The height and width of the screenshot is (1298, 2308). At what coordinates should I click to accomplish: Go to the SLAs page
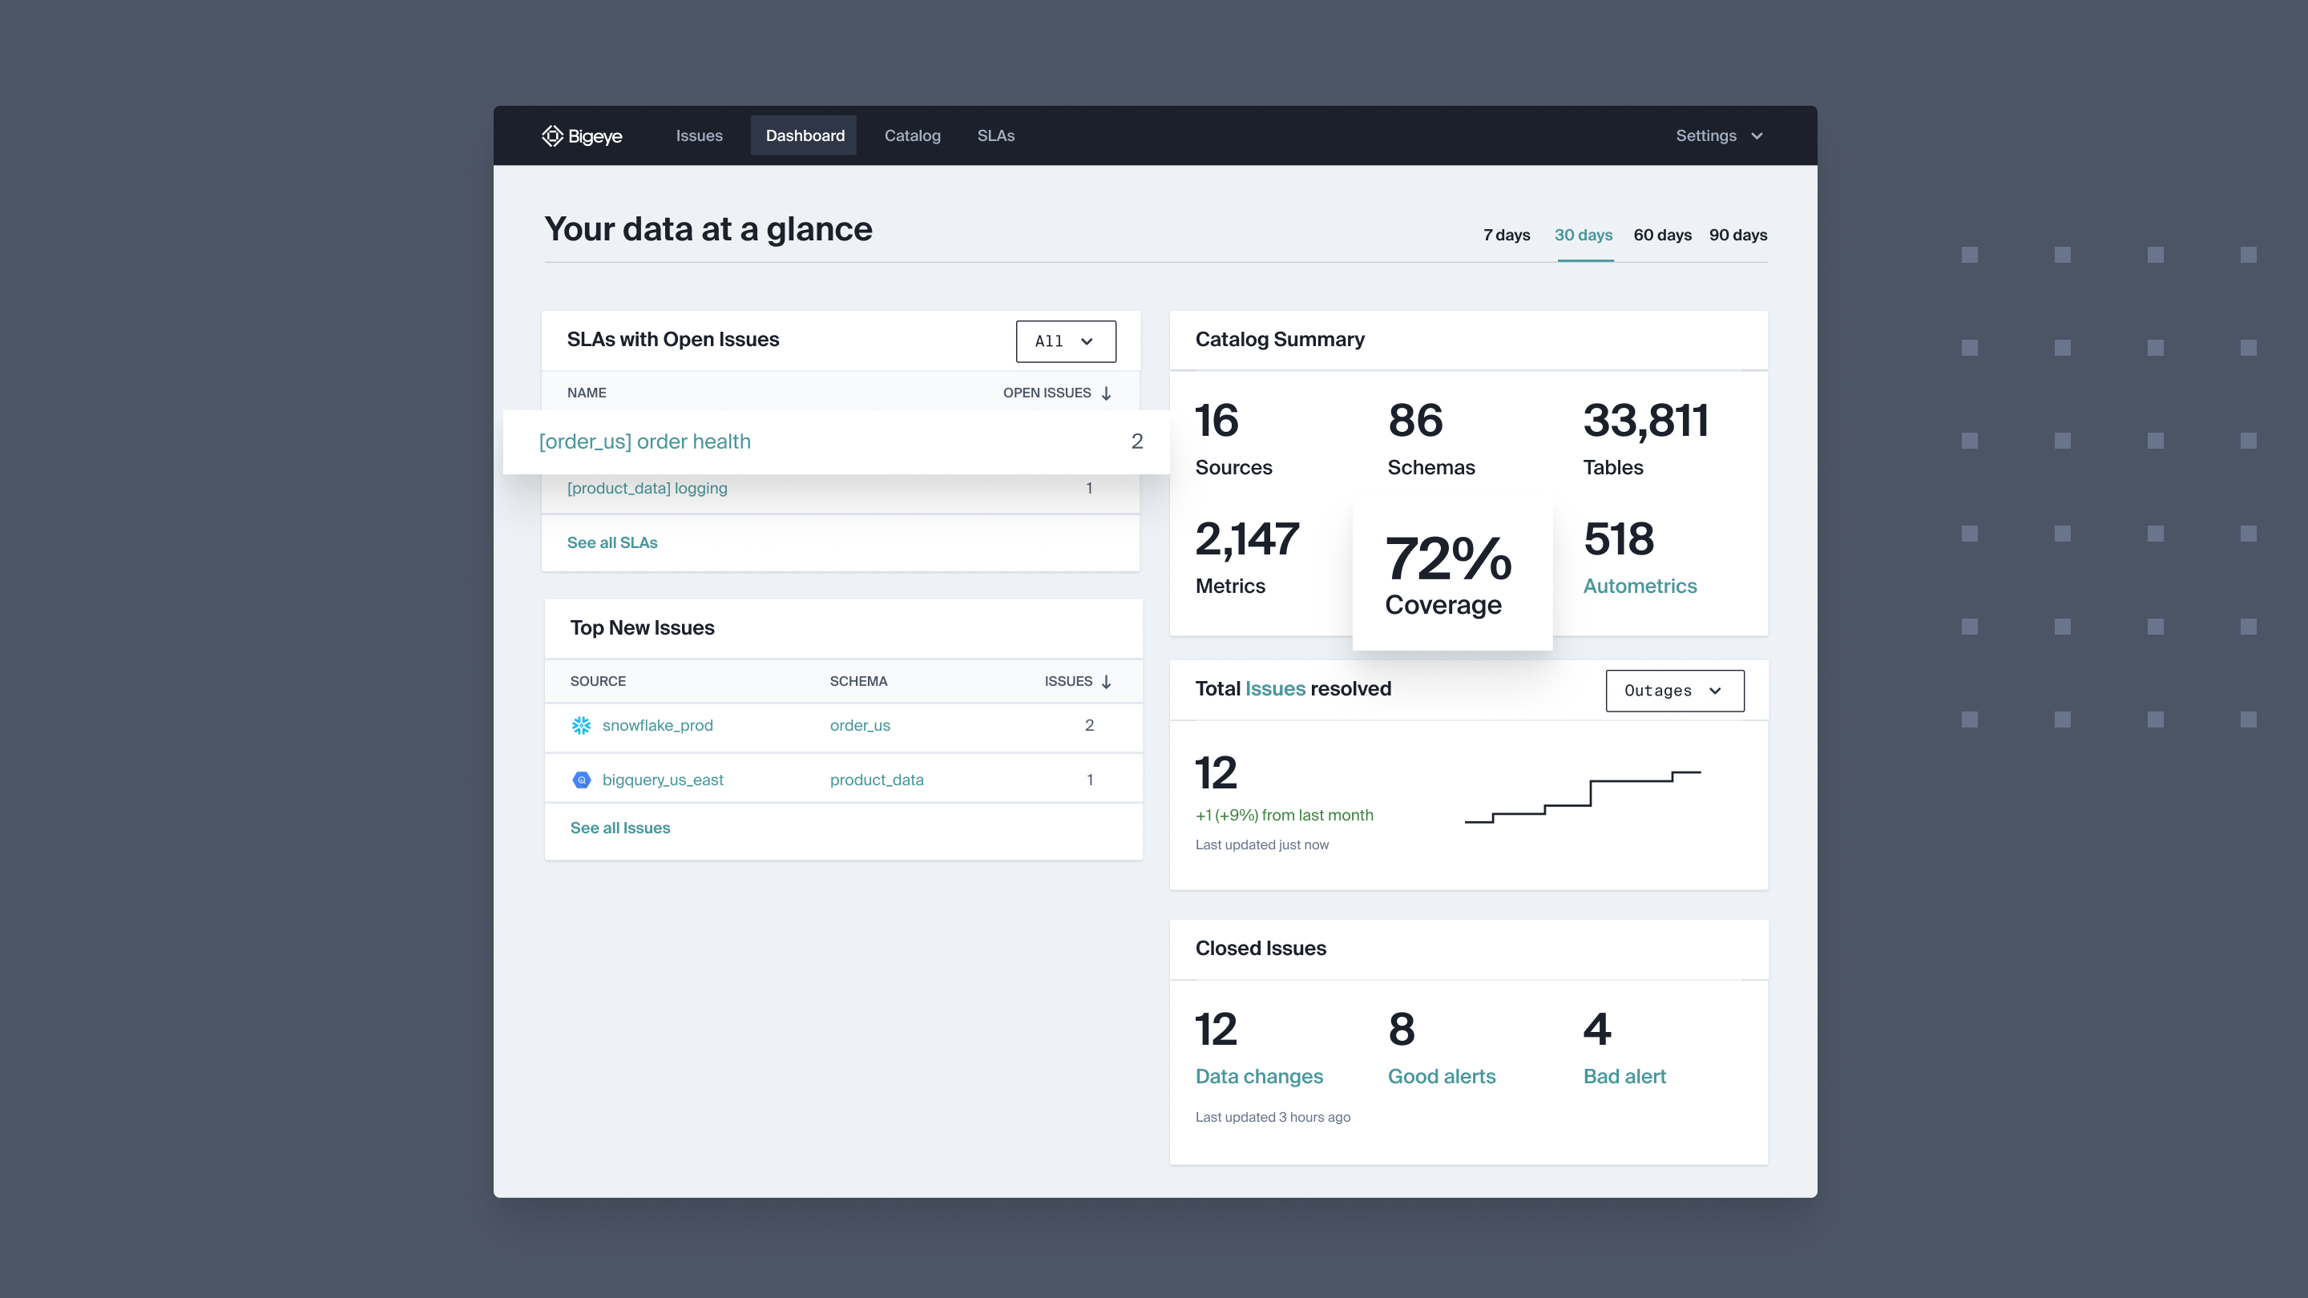pos(995,135)
